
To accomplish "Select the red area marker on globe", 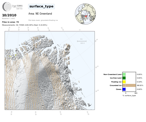I will pos(86,16).
